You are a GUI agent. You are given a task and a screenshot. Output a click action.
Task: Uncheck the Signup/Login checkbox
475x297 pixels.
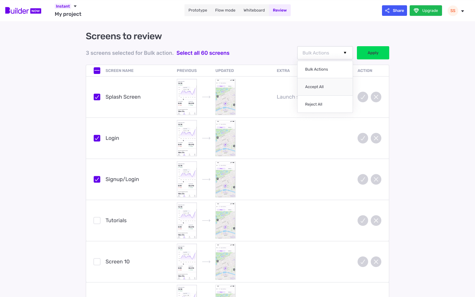tap(97, 180)
